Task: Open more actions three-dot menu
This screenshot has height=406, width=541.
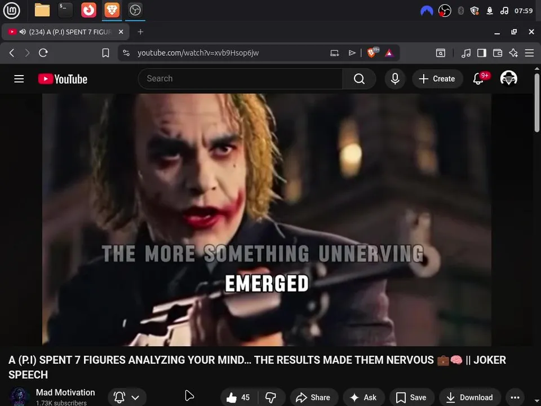Action: click(x=515, y=398)
